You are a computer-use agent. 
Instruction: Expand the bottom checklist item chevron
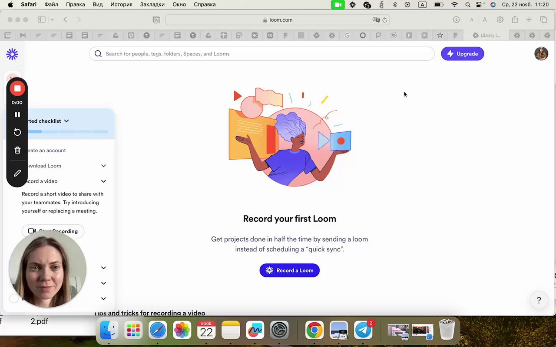pos(103,298)
